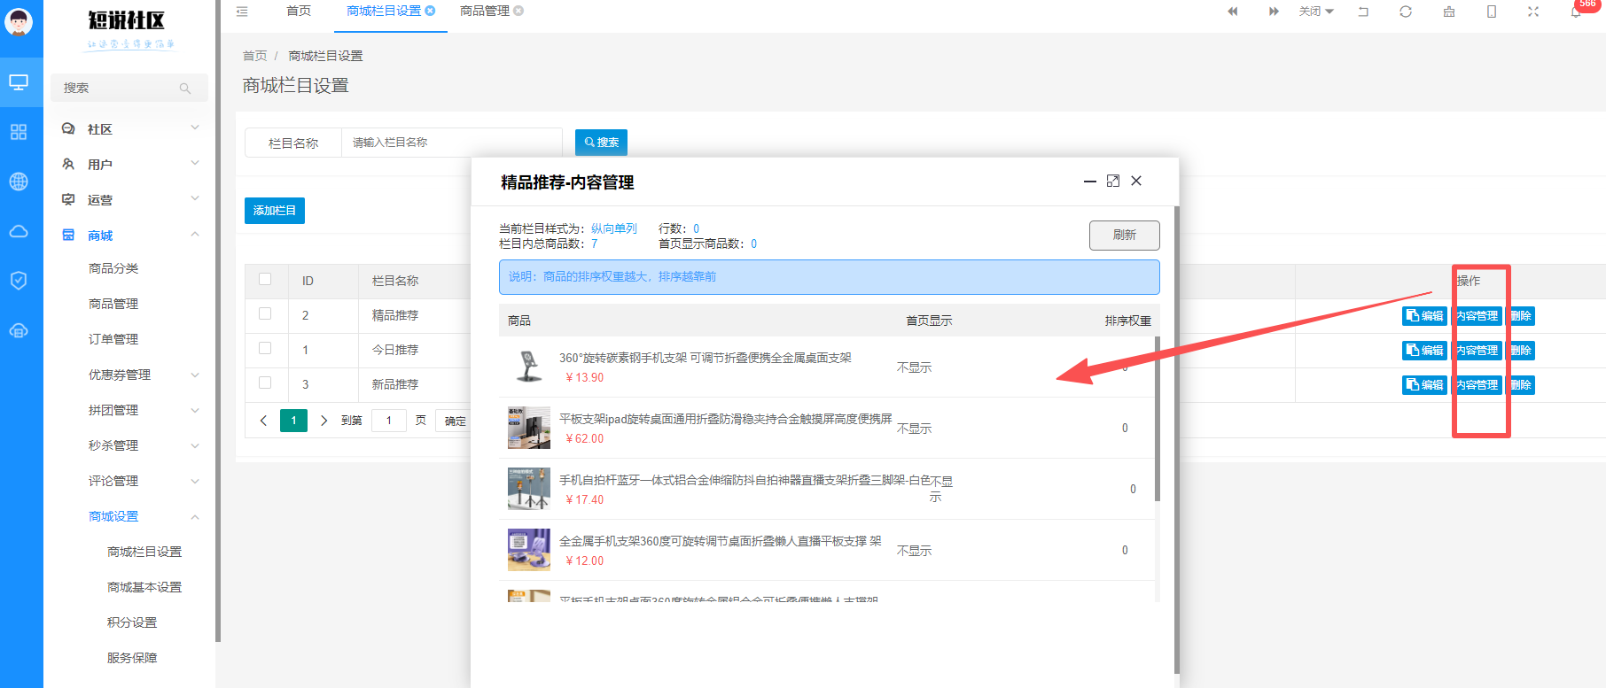1606x688 pixels.
Task: Toggle fullscreen with the expand arrows icon
Action: coord(1533,12)
